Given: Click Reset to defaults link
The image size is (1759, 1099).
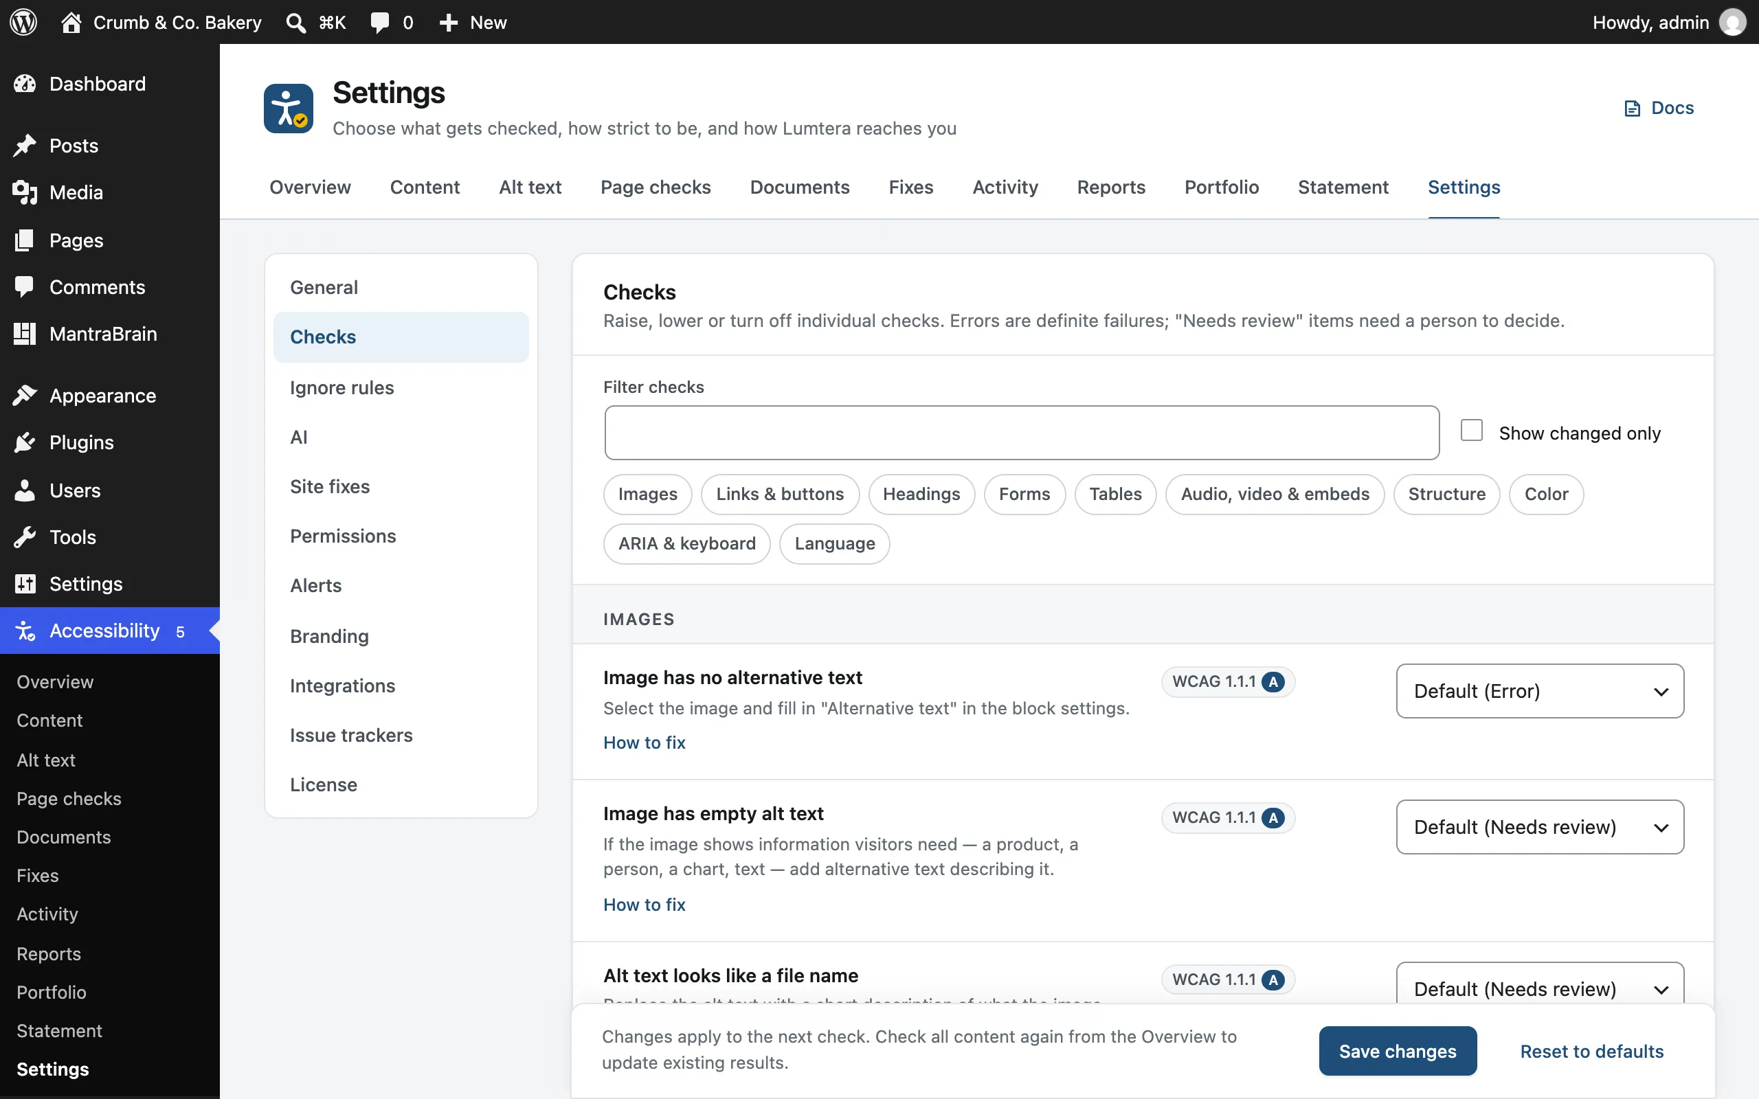Looking at the screenshot, I should [1592, 1051].
